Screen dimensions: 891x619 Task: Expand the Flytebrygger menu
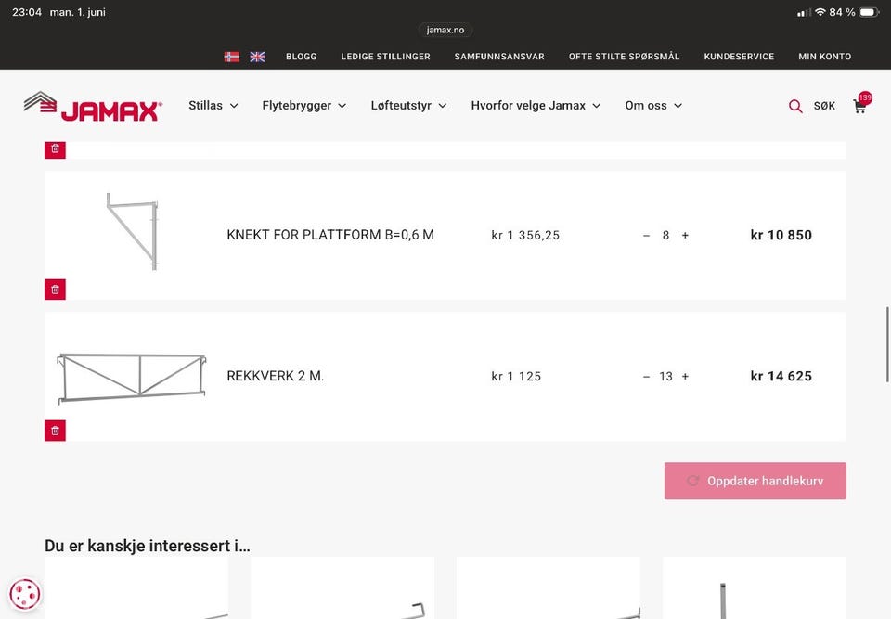click(304, 106)
